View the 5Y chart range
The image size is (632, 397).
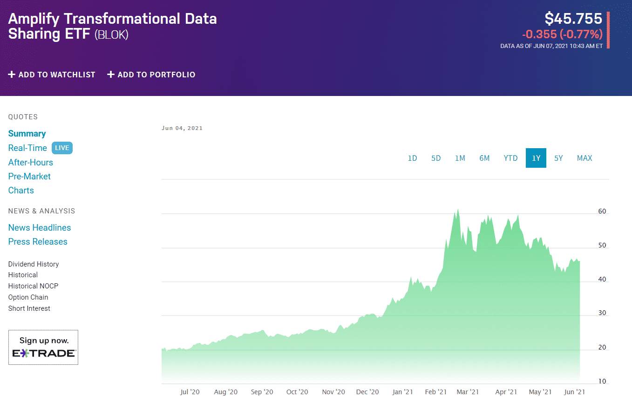point(558,158)
